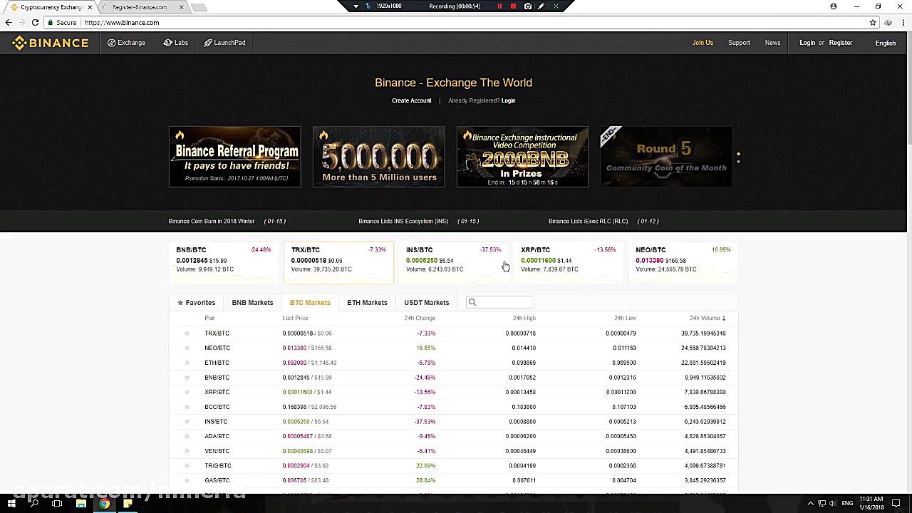The height and width of the screenshot is (513, 912).
Task: Click the address bar URL
Action: (122, 23)
